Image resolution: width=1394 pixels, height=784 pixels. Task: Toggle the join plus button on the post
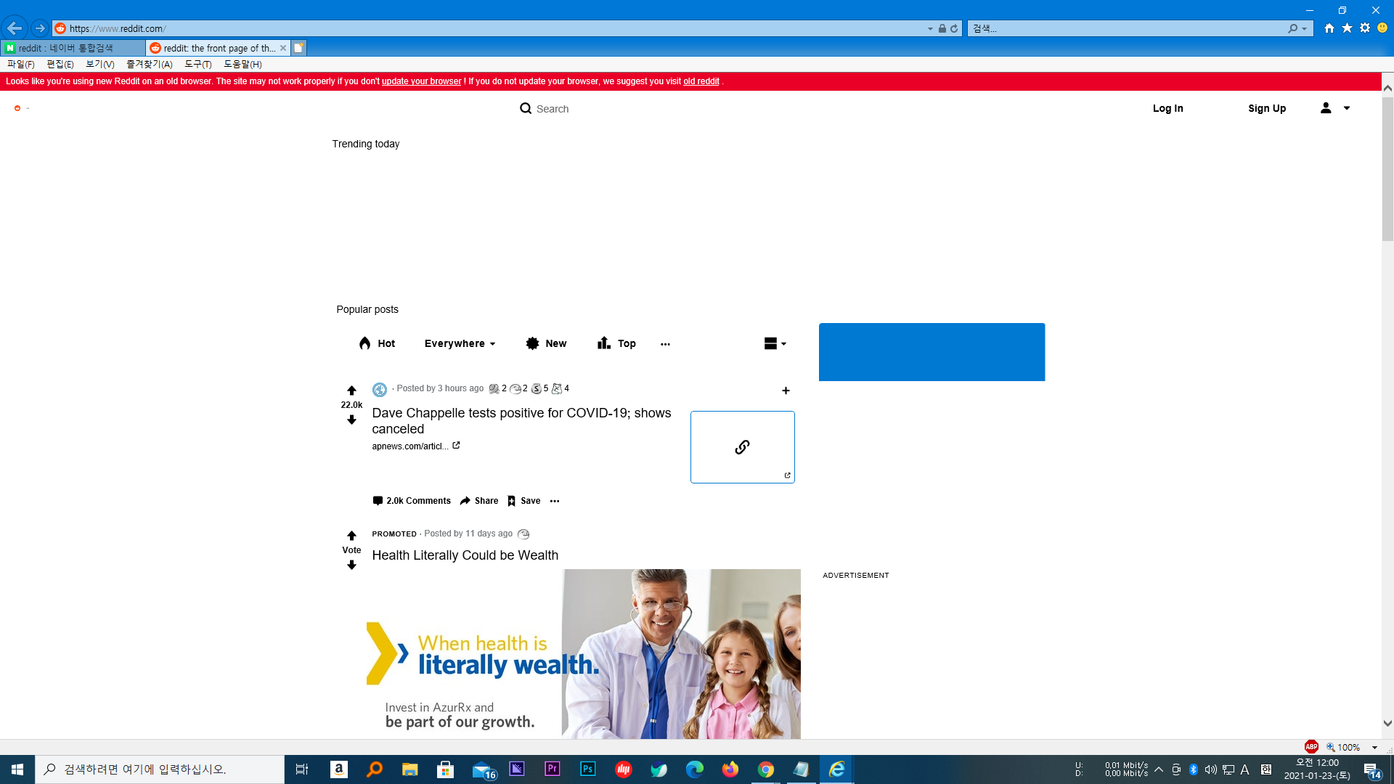(x=786, y=391)
